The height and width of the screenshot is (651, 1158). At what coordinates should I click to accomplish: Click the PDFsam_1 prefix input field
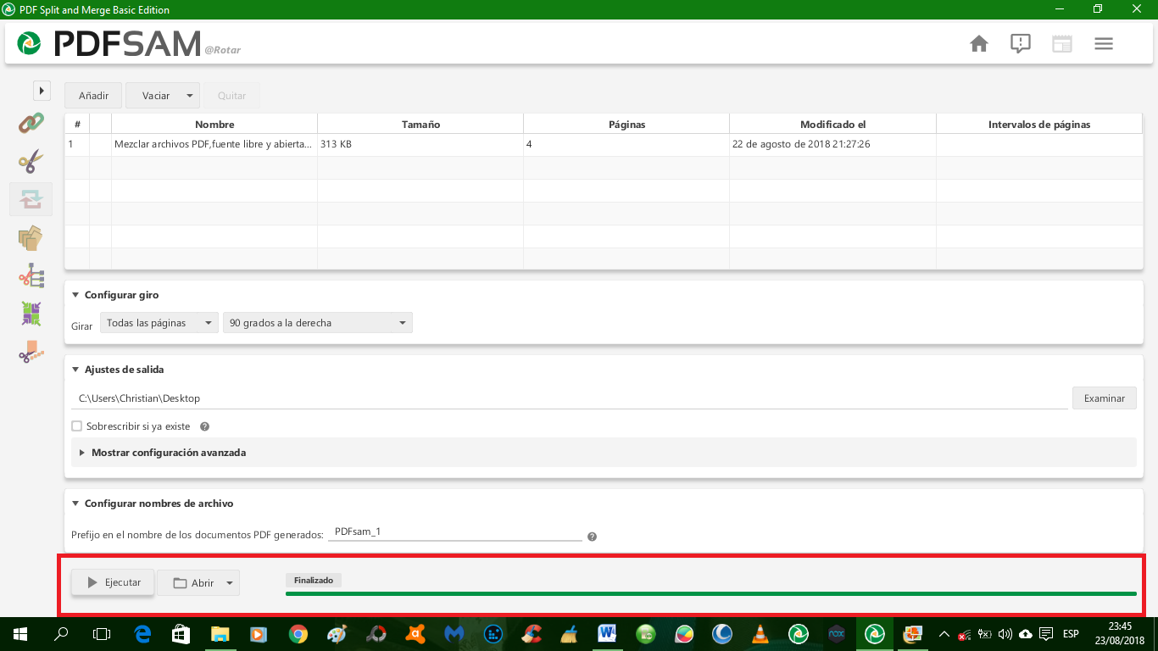click(454, 531)
